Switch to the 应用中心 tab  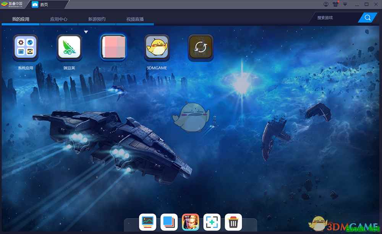tap(59, 19)
